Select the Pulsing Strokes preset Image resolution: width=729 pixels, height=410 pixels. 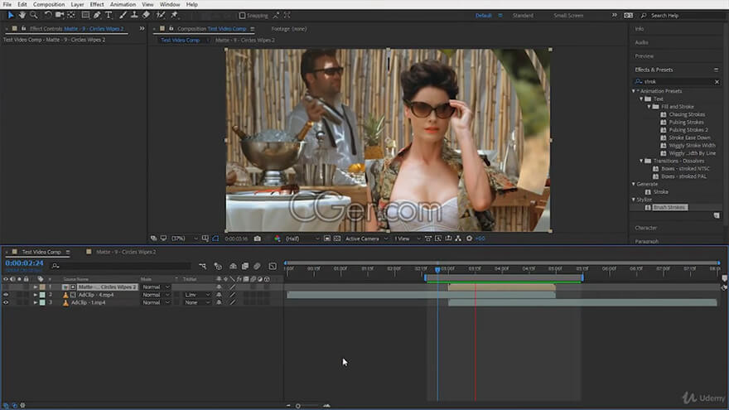point(686,123)
